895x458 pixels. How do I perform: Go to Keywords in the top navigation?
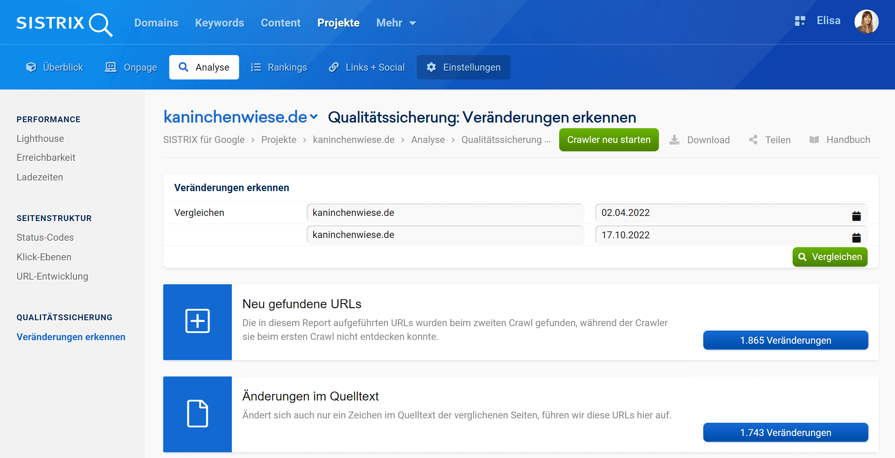219,23
